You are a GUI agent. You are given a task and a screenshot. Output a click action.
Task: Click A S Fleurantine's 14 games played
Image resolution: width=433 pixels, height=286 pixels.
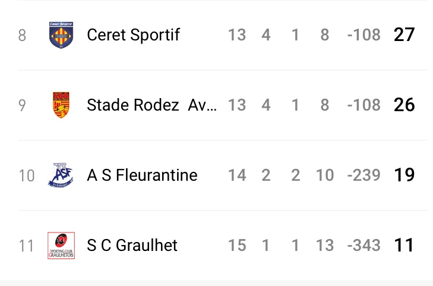point(237,175)
